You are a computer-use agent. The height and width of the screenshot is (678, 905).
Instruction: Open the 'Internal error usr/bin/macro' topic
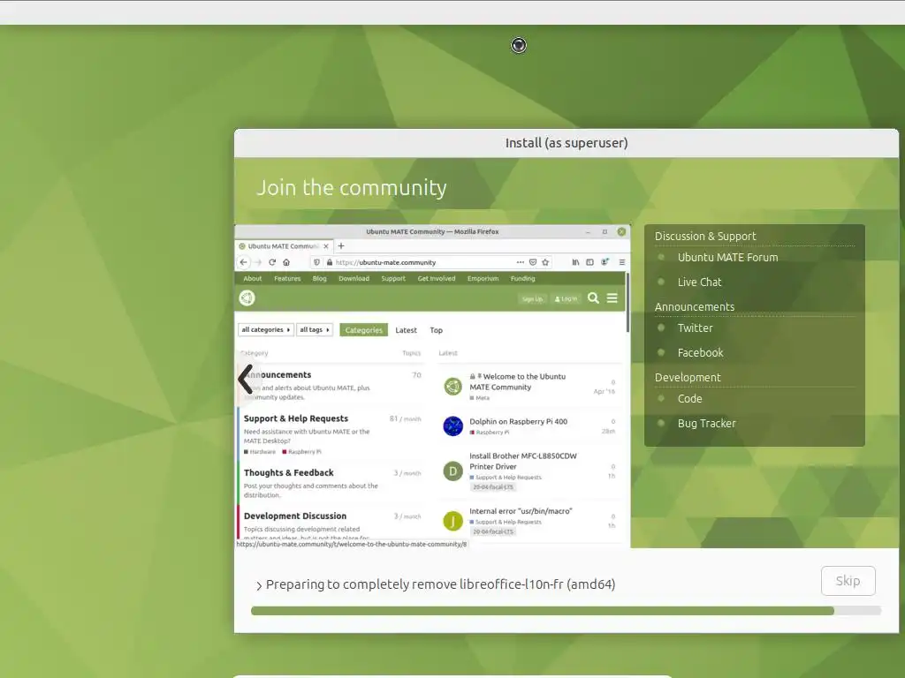[521, 511]
